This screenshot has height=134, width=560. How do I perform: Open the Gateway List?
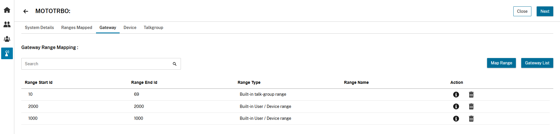pos(537,63)
